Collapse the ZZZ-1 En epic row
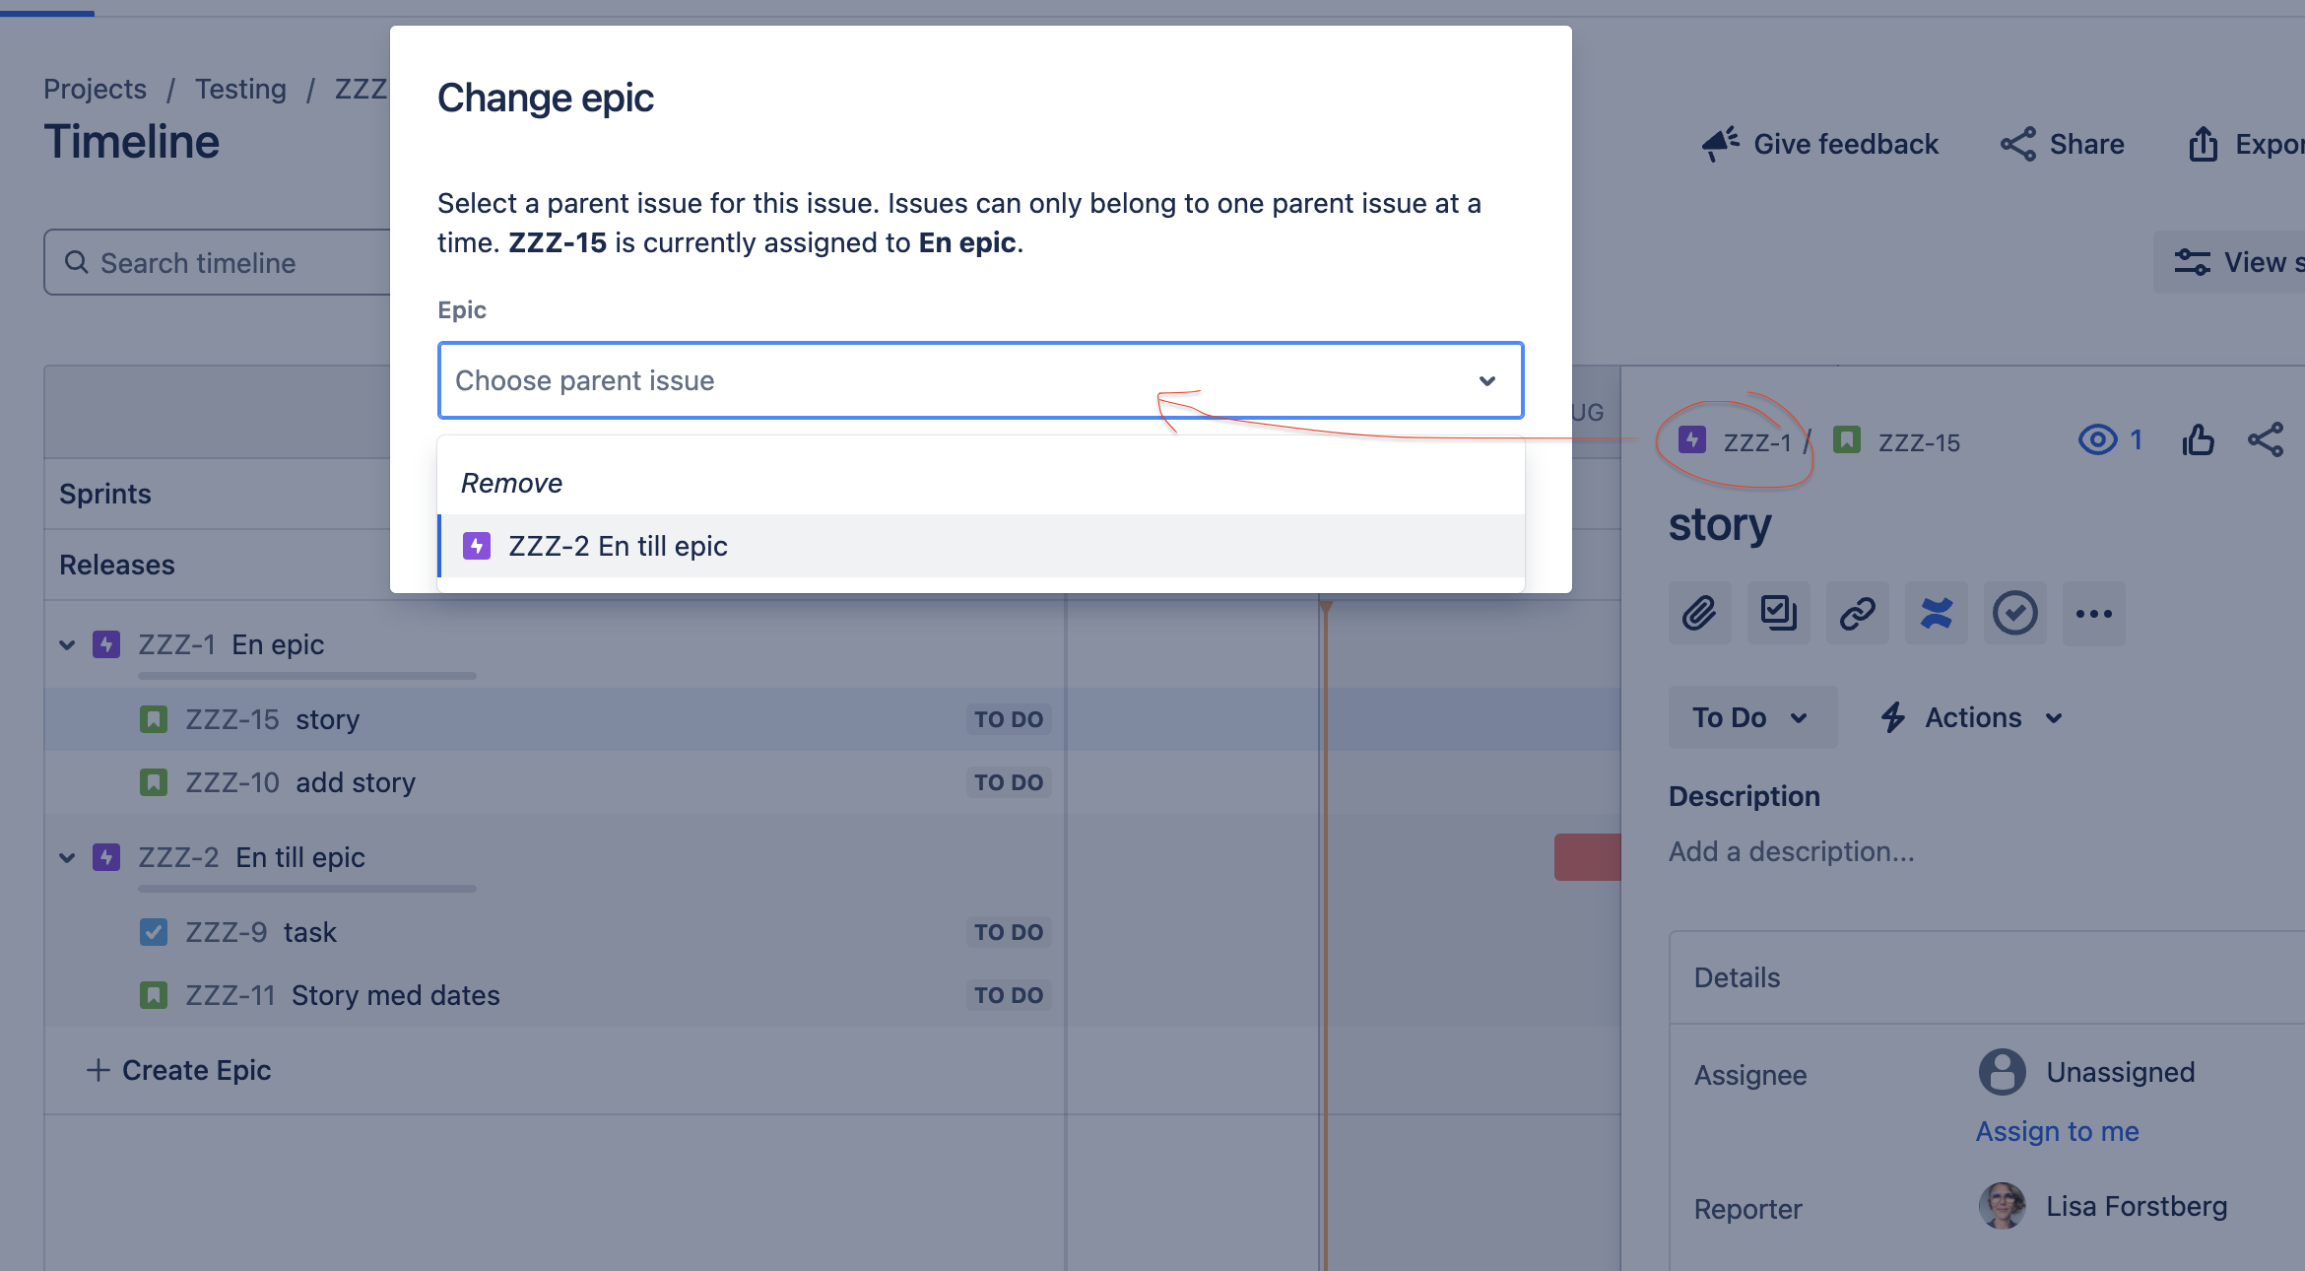The image size is (2305, 1271). [x=65, y=644]
